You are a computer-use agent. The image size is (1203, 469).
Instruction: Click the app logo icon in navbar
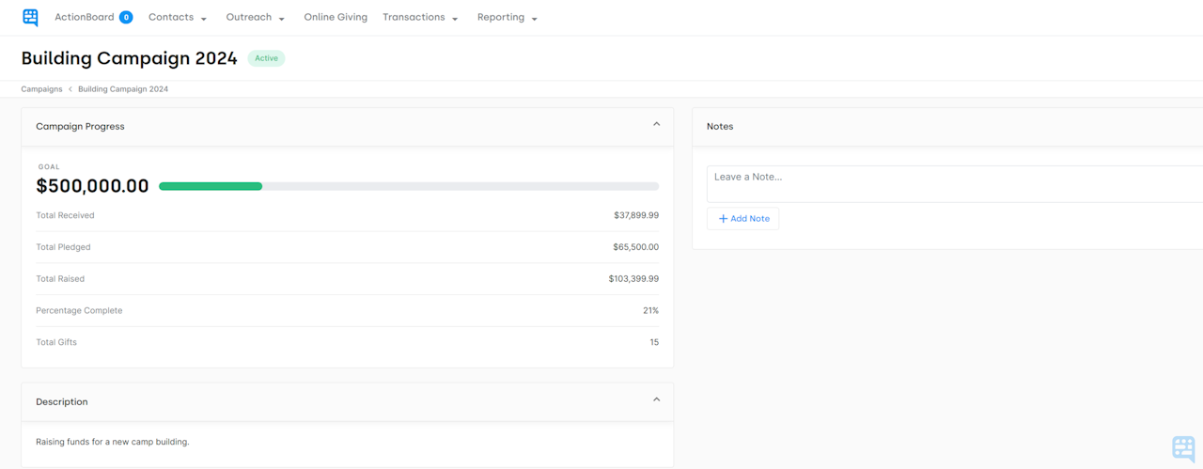[x=30, y=18]
